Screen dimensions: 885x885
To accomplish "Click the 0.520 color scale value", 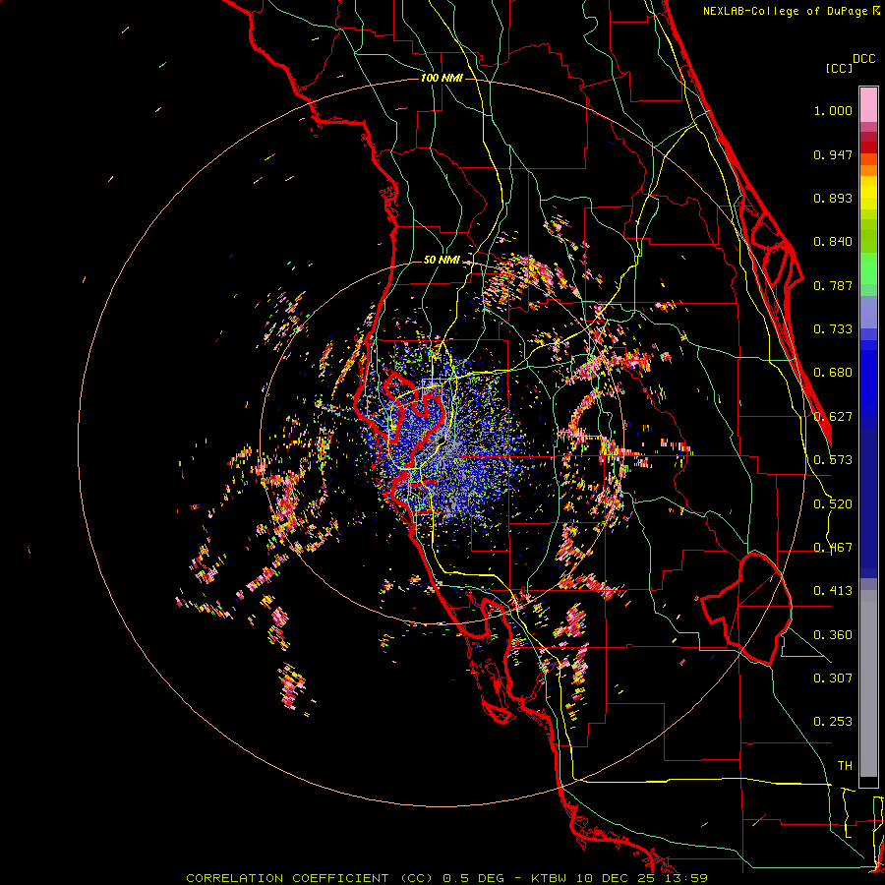I will coord(833,504).
